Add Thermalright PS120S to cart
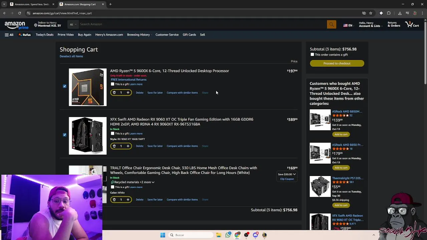The height and width of the screenshot is (240, 427). click(341, 205)
